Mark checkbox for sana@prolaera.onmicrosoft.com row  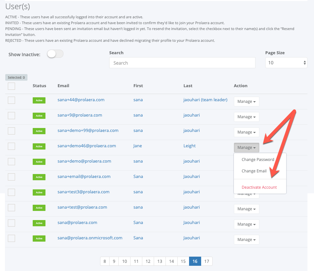pyautogui.click(x=11, y=238)
